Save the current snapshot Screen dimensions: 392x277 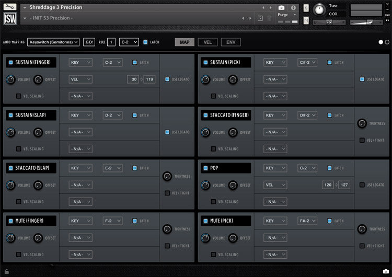pos(260,18)
